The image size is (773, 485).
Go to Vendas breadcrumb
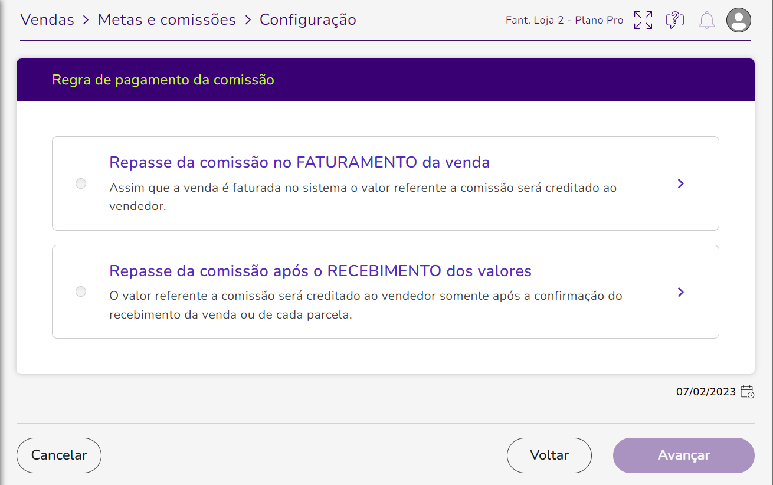coord(47,19)
